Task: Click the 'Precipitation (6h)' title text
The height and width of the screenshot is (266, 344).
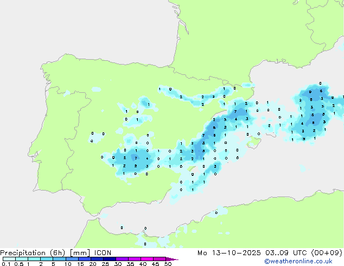Action: click(33, 253)
